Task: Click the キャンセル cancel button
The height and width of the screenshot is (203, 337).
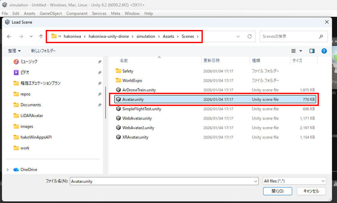Action: [x=311, y=191]
